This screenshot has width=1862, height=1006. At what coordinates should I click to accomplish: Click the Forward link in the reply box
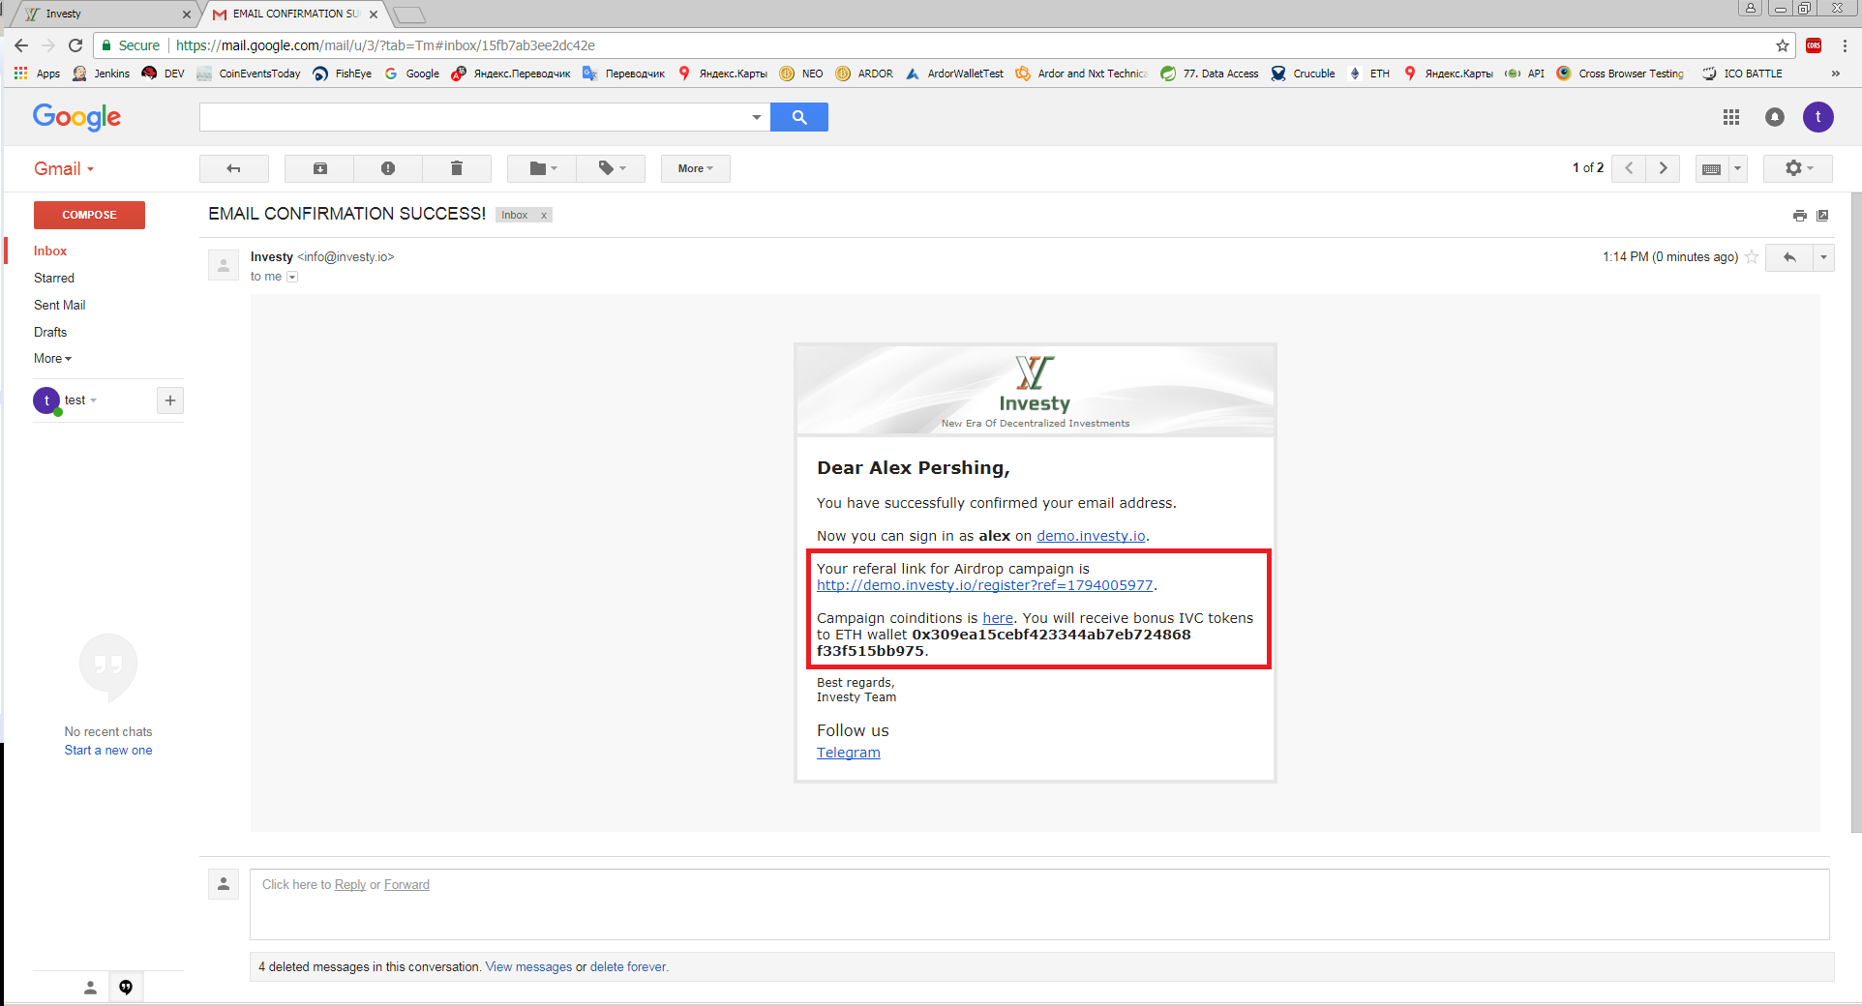(x=406, y=885)
